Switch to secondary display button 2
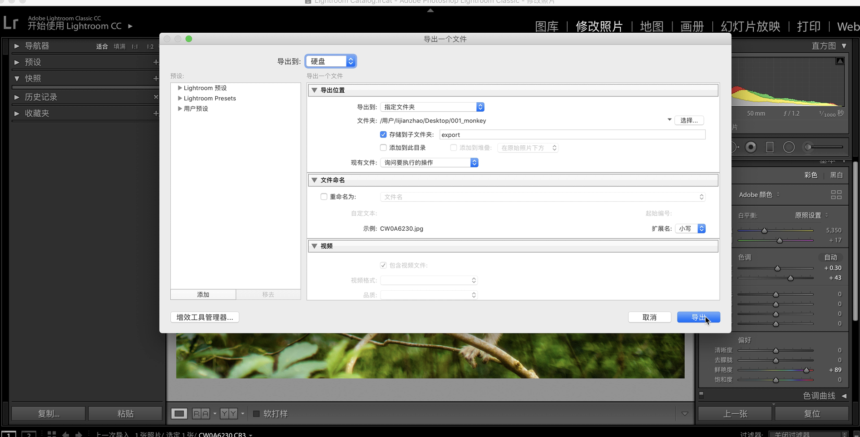Screen dimensions: 860x437 coord(29,434)
